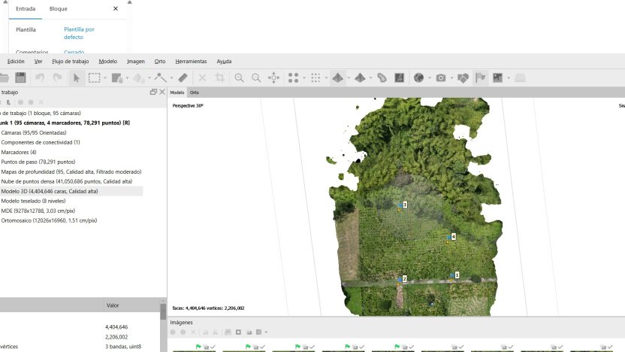
Task: Switch to the Orto view tab
Action: click(x=195, y=93)
